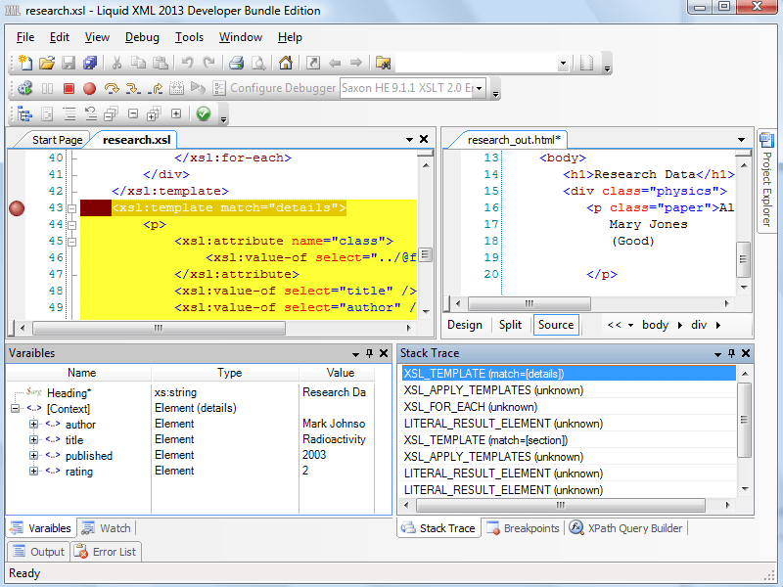The image size is (783, 587).
Task: Click the Copy icon
Action: (138, 63)
